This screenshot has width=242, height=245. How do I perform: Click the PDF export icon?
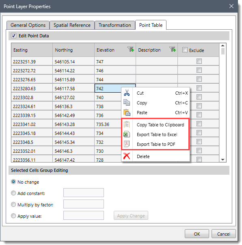click(x=127, y=144)
